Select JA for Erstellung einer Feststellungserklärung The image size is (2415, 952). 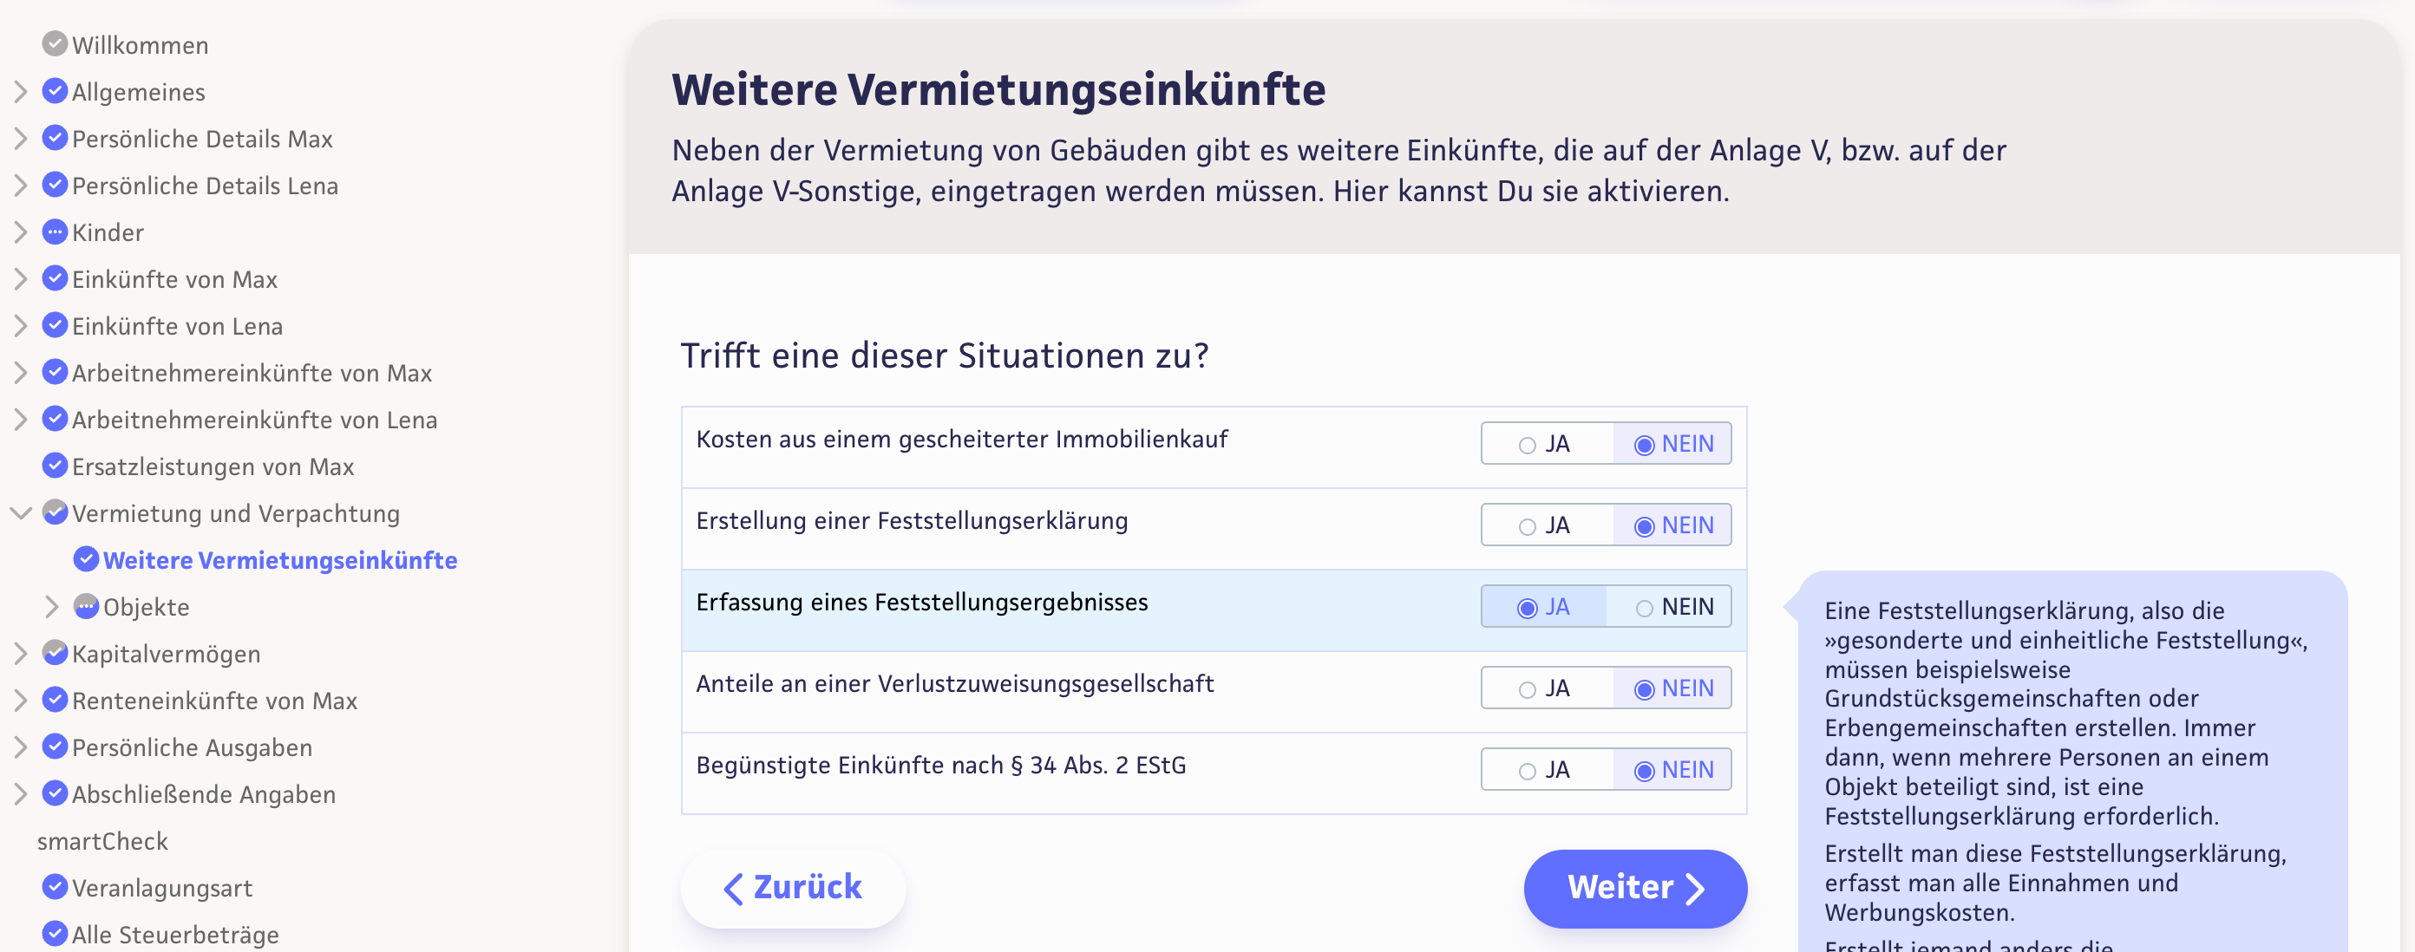(1528, 526)
